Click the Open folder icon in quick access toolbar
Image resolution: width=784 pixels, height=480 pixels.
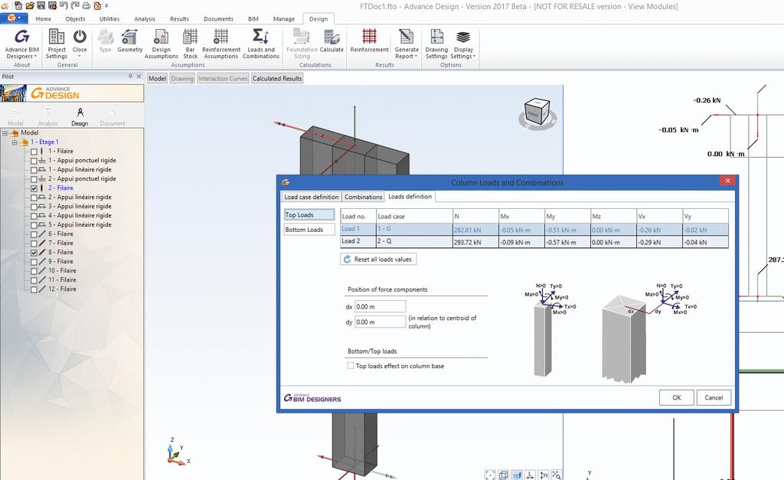click(x=30, y=6)
